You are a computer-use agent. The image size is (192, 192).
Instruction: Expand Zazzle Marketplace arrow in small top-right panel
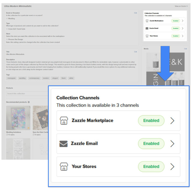pyautogui.click(x=183, y=21)
